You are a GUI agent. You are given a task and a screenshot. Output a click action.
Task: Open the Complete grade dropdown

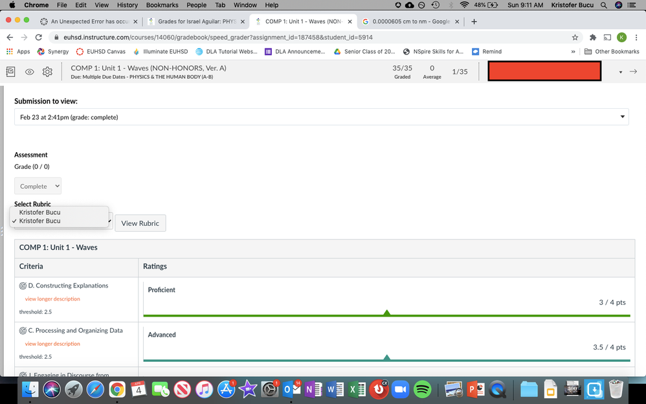pyautogui.click(x=38, y=186)
